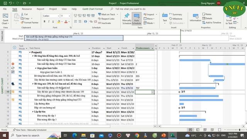This screenshot has height=139, width=247.
Task: Click the Copy command
Action: 26,19
